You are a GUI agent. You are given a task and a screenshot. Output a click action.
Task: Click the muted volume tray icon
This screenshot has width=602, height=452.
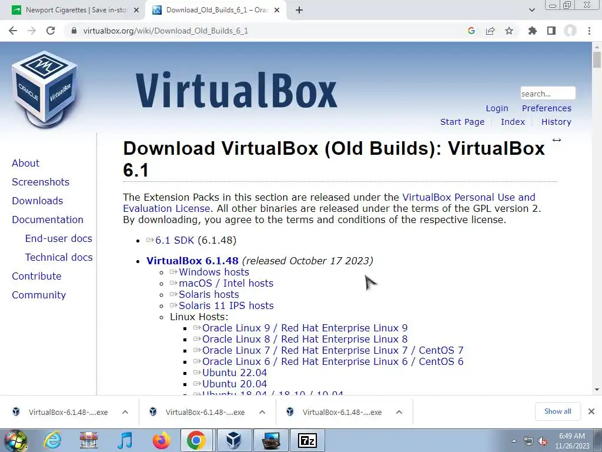tap(543, 441)
